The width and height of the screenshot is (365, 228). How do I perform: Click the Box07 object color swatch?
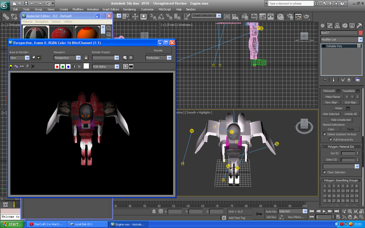coord(360,33)
